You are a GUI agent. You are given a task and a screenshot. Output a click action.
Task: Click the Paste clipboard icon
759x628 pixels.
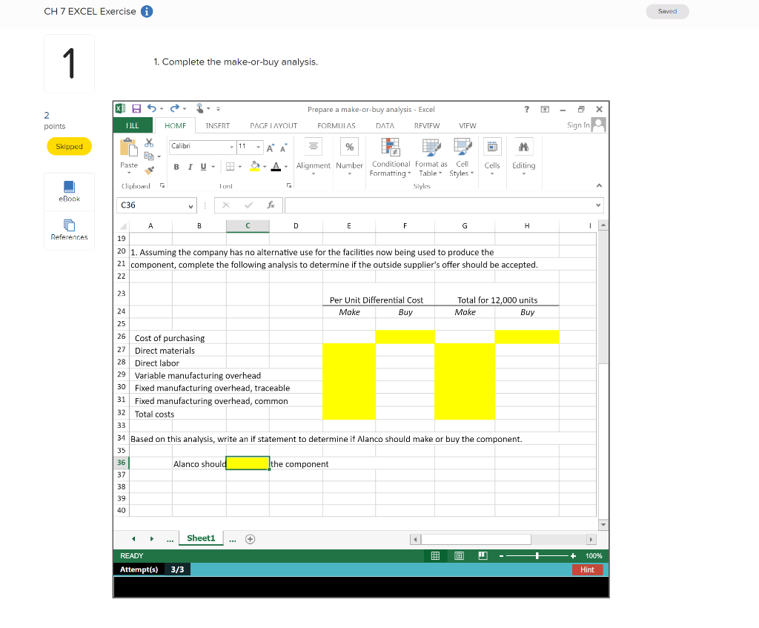128,148
